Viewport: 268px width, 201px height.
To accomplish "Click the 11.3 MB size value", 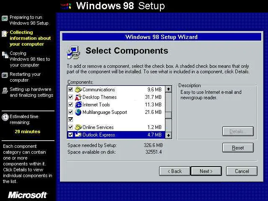I will point(153,105).
